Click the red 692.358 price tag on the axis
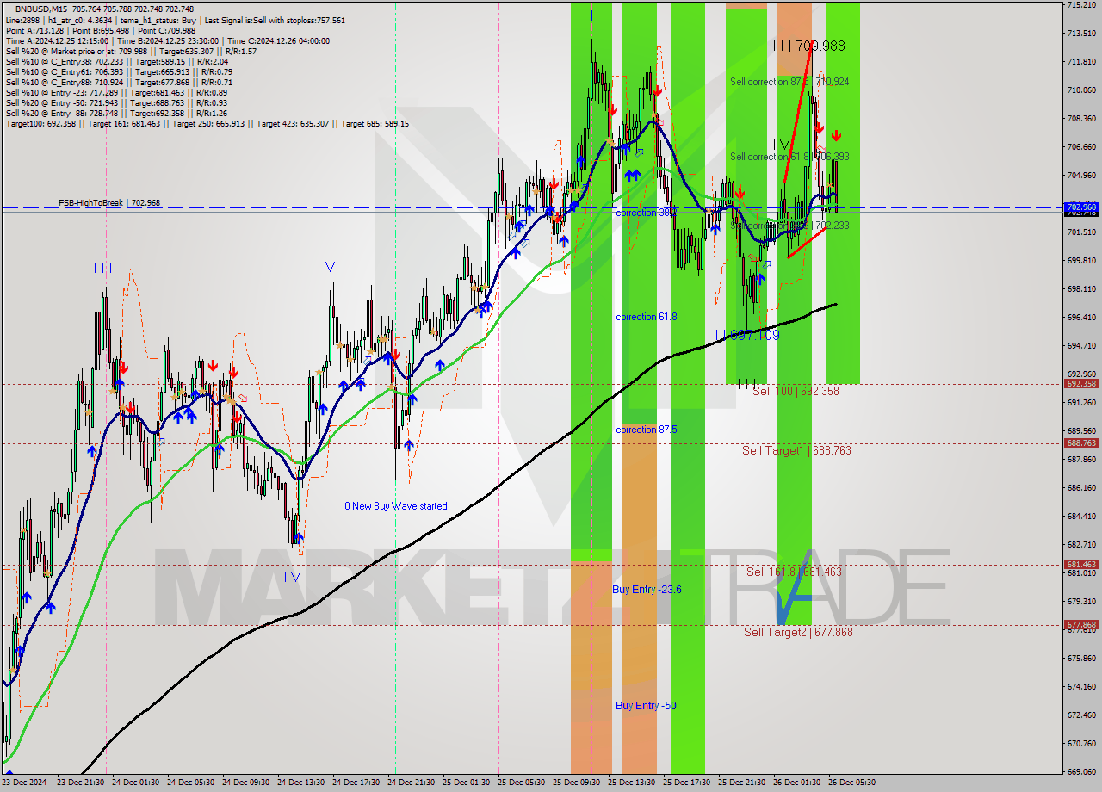The height and width of the screenshot is (792, 1102). pos(1082,384)
